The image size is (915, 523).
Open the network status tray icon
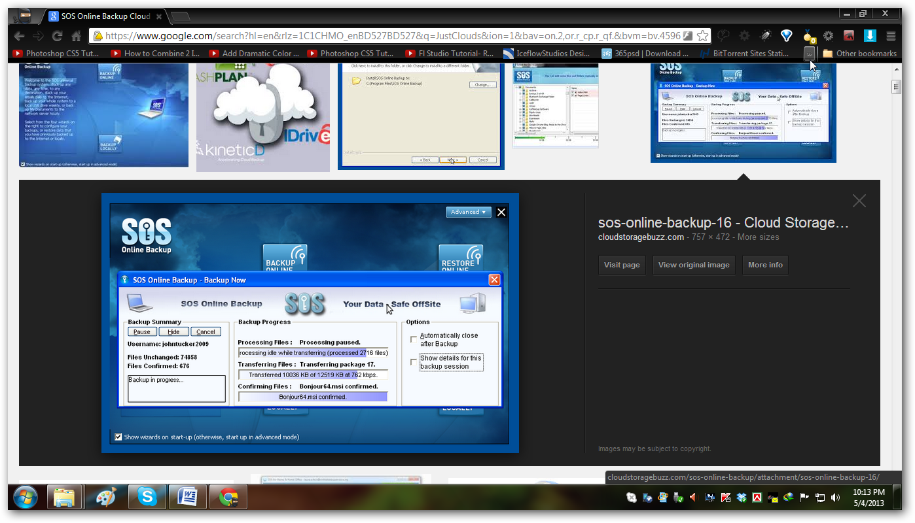[819, 498]
